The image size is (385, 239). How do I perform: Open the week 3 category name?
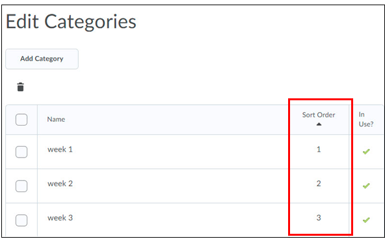tap(60, 218)
